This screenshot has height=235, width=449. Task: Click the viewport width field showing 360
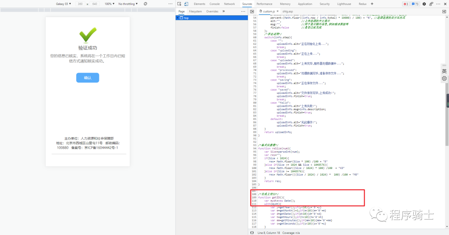tap(80, 4)
